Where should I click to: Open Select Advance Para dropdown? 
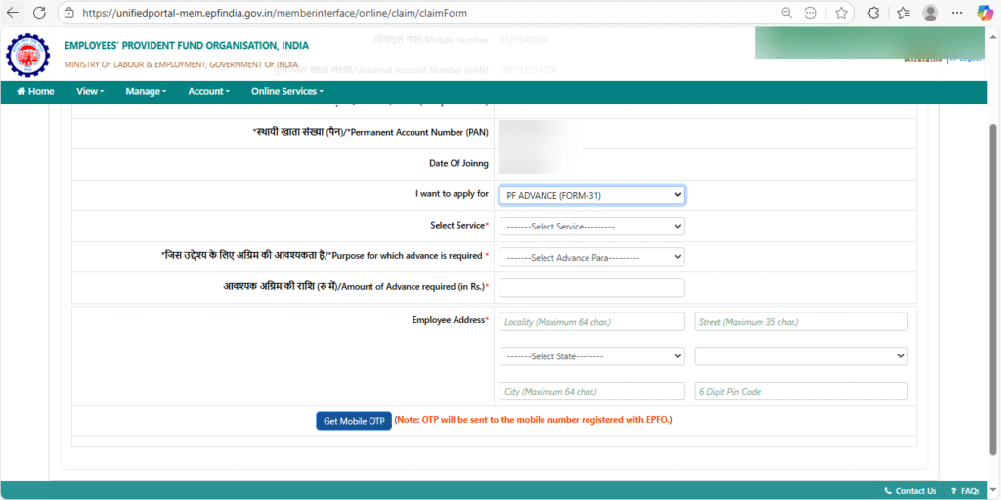(591, 257)
